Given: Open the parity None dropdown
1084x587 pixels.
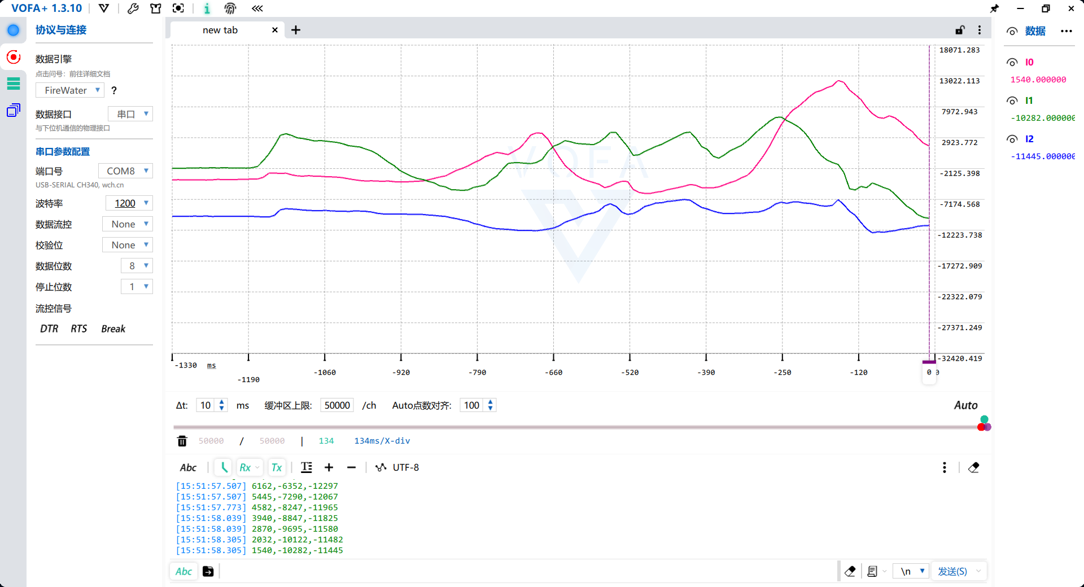Looking at the screenshot, I should [x=128, y=245].
